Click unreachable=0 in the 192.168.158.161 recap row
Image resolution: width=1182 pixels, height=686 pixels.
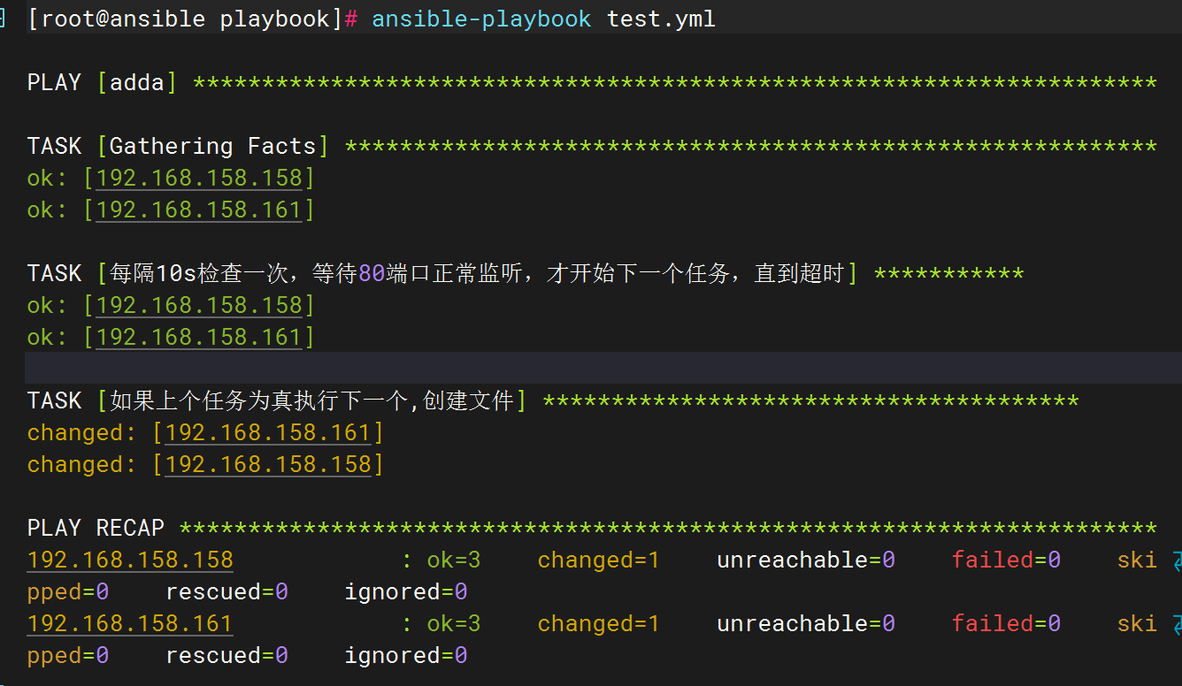(806, 624)
